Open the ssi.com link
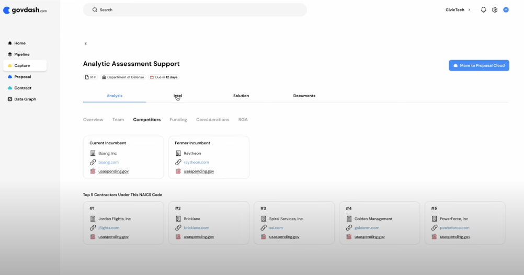This screenshot has height=275, width=524. (276, 227)
